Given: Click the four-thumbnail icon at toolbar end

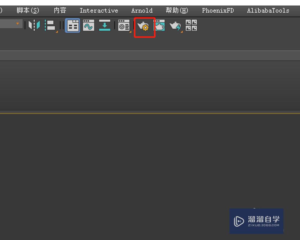Looking at the screenshot, I should click(x=191, y=25).
